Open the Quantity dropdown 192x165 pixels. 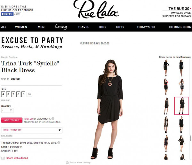point(7,110)
